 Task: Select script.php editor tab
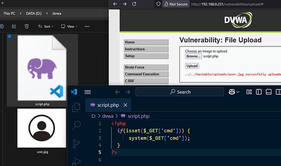point(108,105)
